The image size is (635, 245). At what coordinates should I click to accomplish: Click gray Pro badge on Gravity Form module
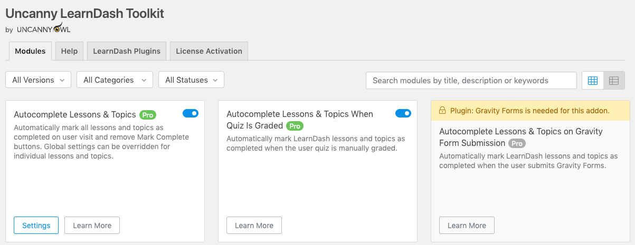tap(517, 143)
